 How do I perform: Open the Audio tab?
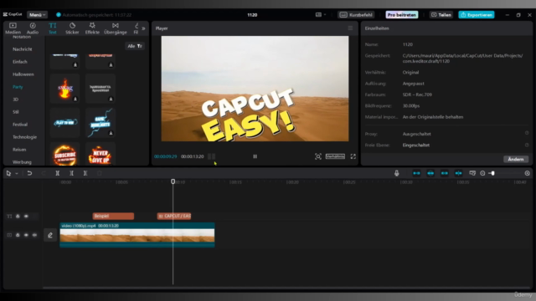(33, 28)
